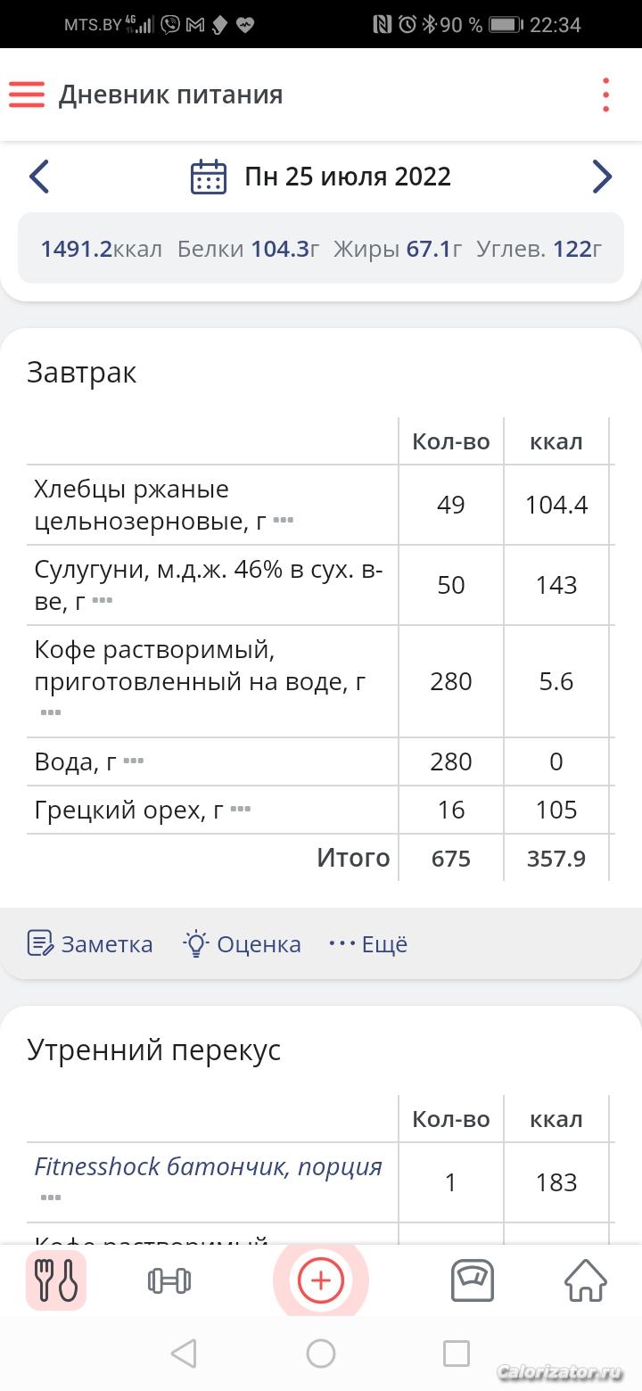Go to the home tab
The width and height of the screenshot is (642, 1391).
tap(586, 1281)
